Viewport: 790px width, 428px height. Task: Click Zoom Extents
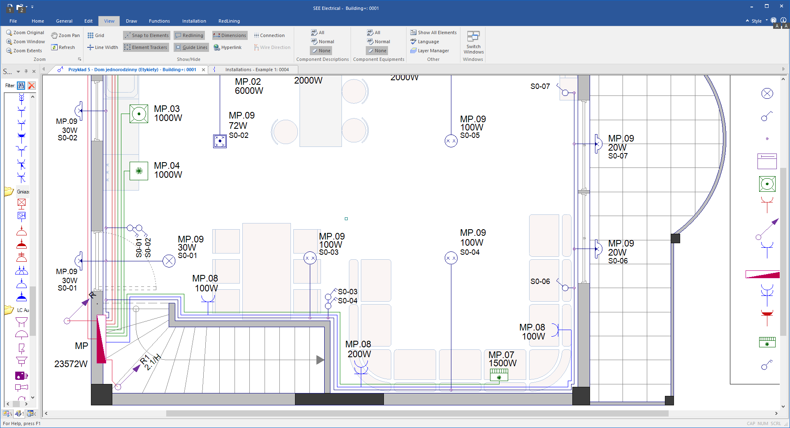25,50
